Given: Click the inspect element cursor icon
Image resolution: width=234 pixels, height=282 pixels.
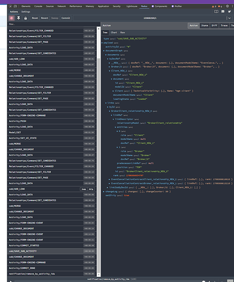Looking at the screenshot, I should click(11, 6).
